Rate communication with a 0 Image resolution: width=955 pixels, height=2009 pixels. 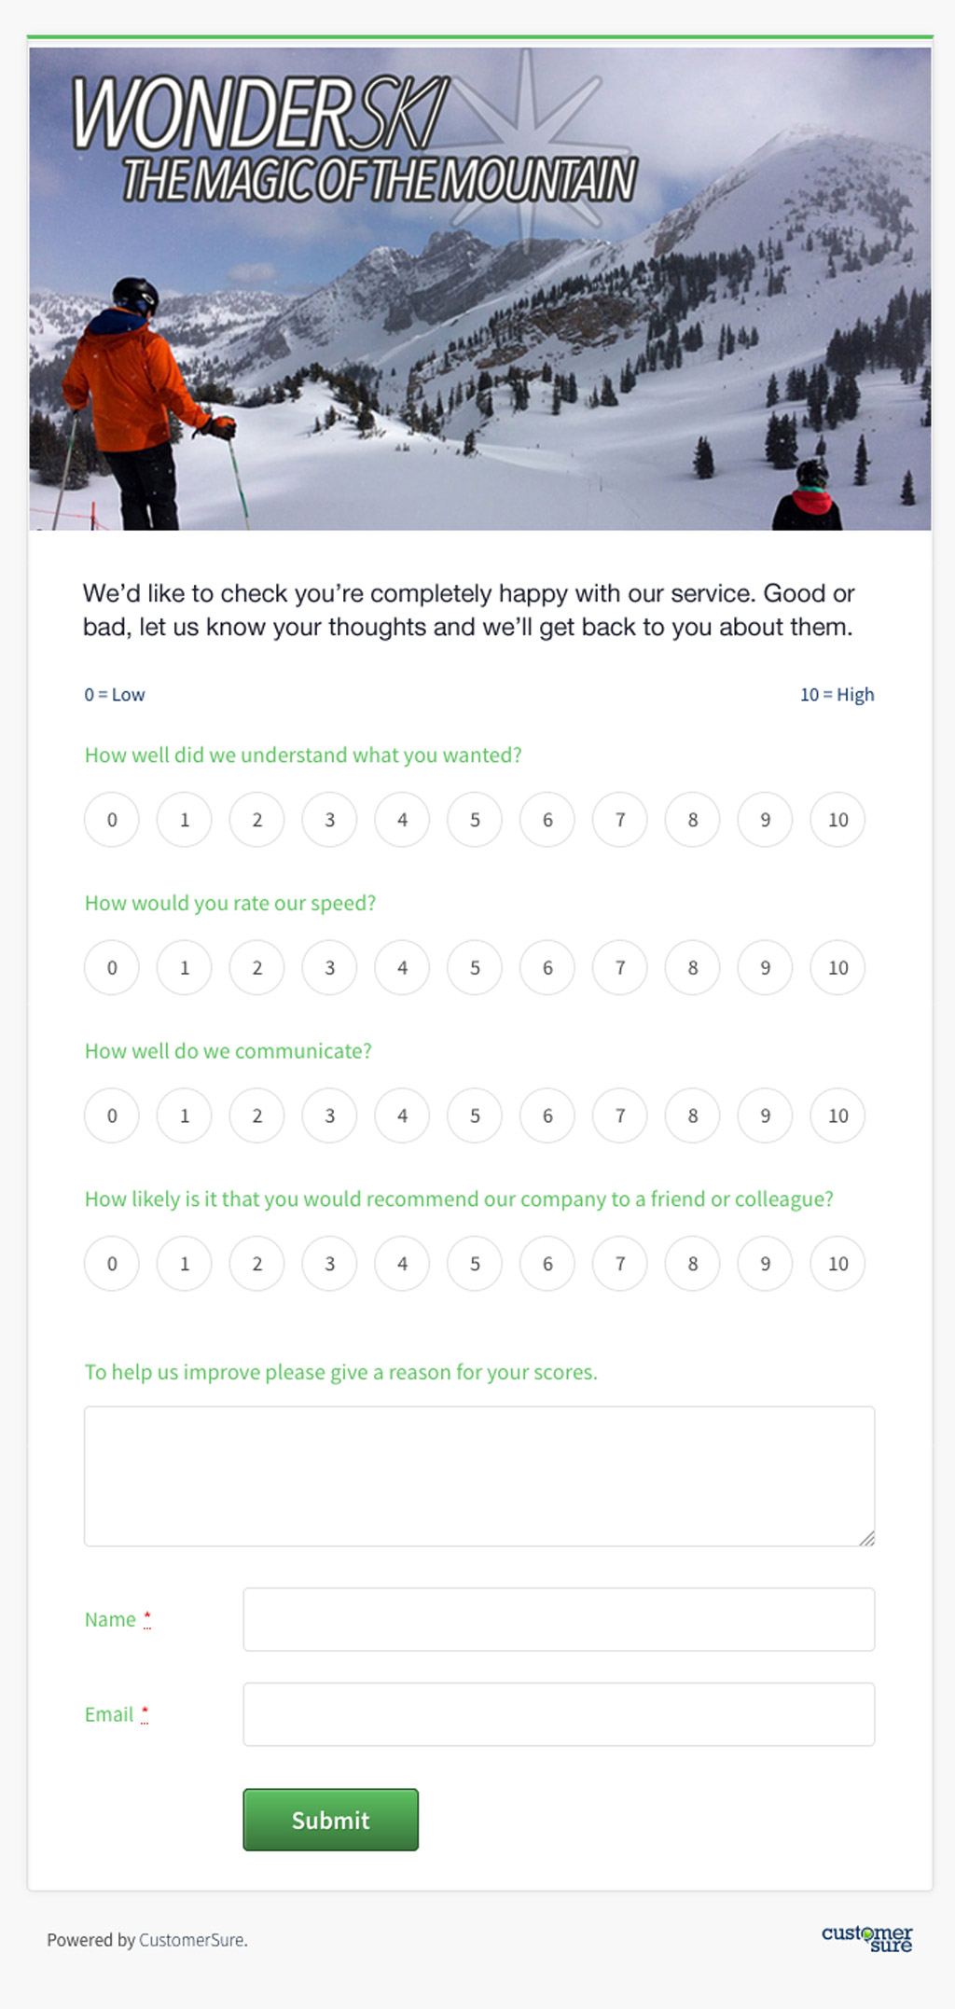112,1115
